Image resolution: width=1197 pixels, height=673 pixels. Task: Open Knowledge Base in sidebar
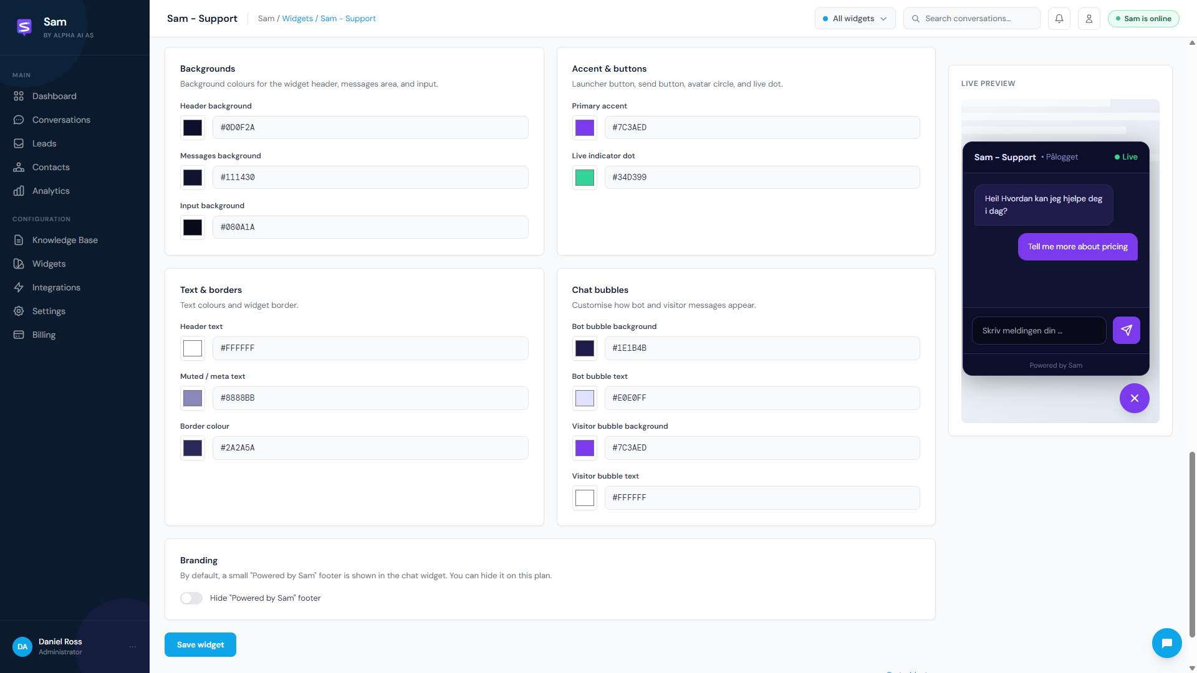75,240
